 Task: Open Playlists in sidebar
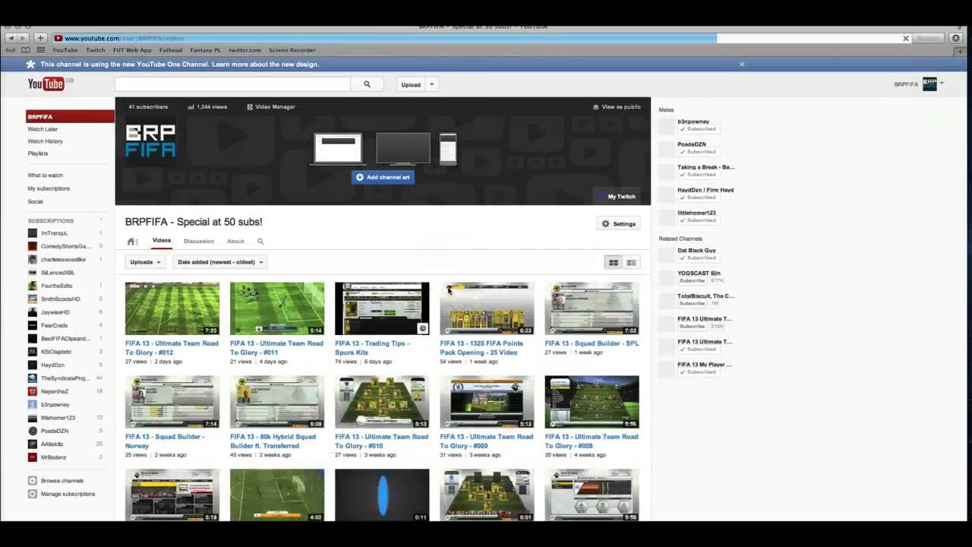[38, 153]
